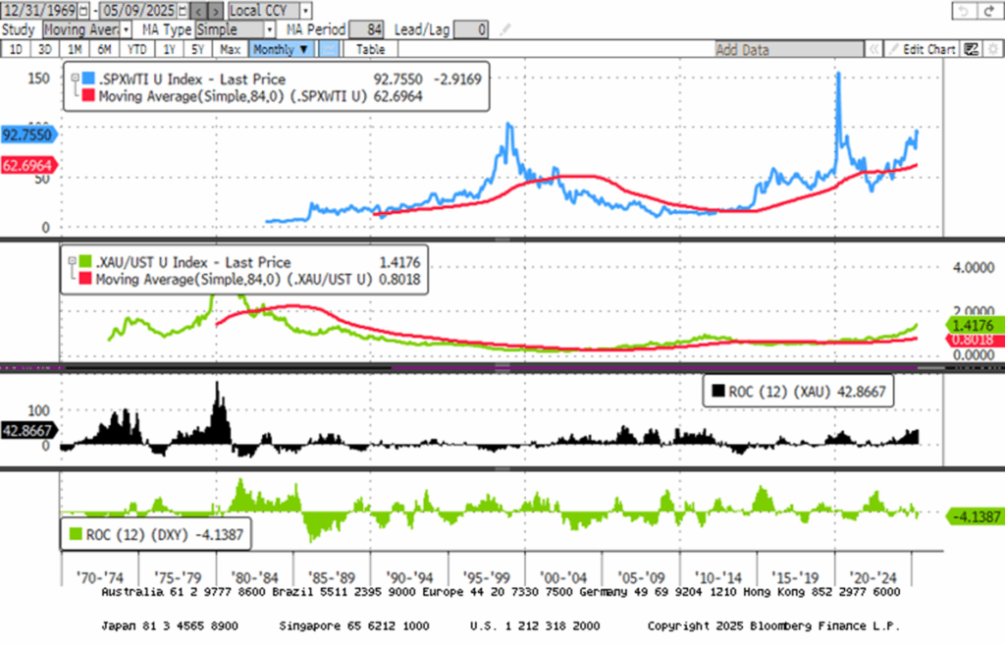Click the red swatch beside Moving Average (.XAU/UST U)

tap(85, 278)
